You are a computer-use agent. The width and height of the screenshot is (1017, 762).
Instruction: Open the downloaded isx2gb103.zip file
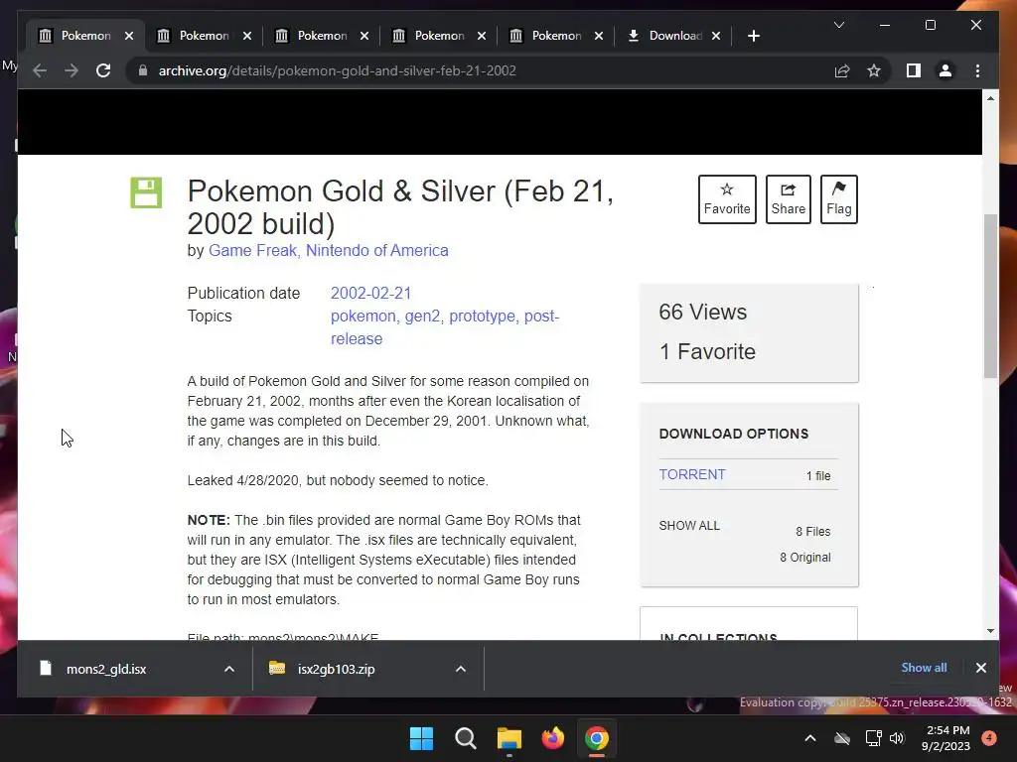pos(336,669)
